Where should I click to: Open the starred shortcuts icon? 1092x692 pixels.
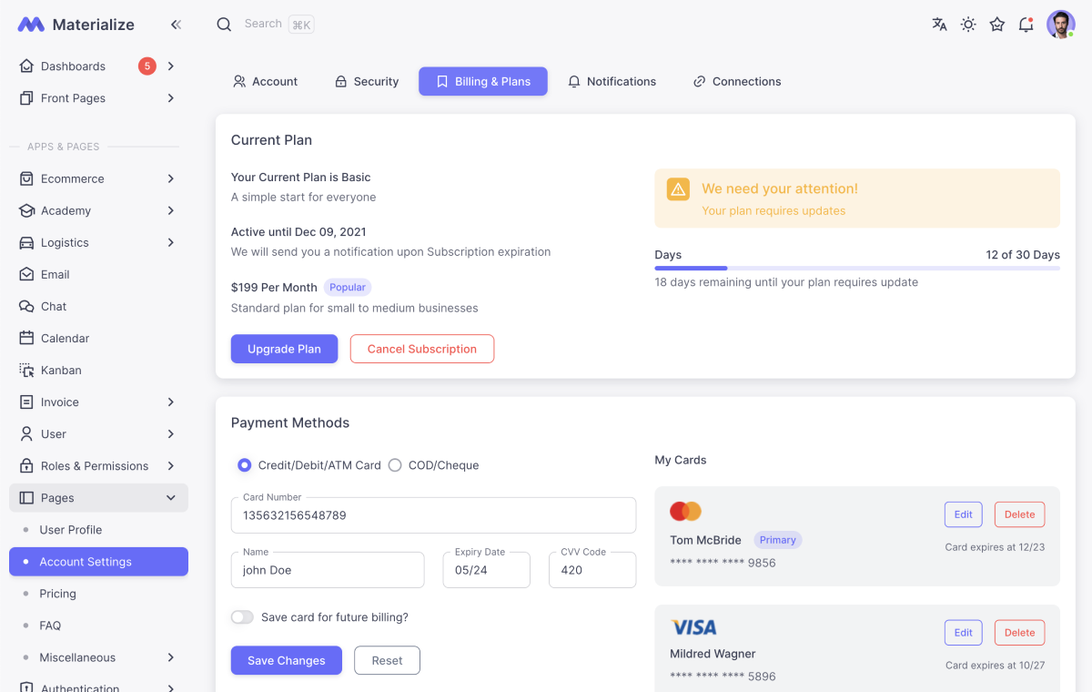click(996, 25)
